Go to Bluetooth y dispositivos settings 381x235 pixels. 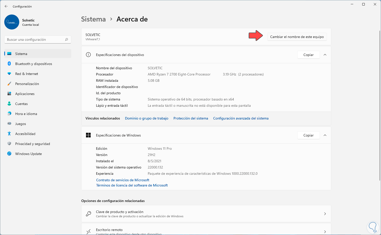pos(38,64)
